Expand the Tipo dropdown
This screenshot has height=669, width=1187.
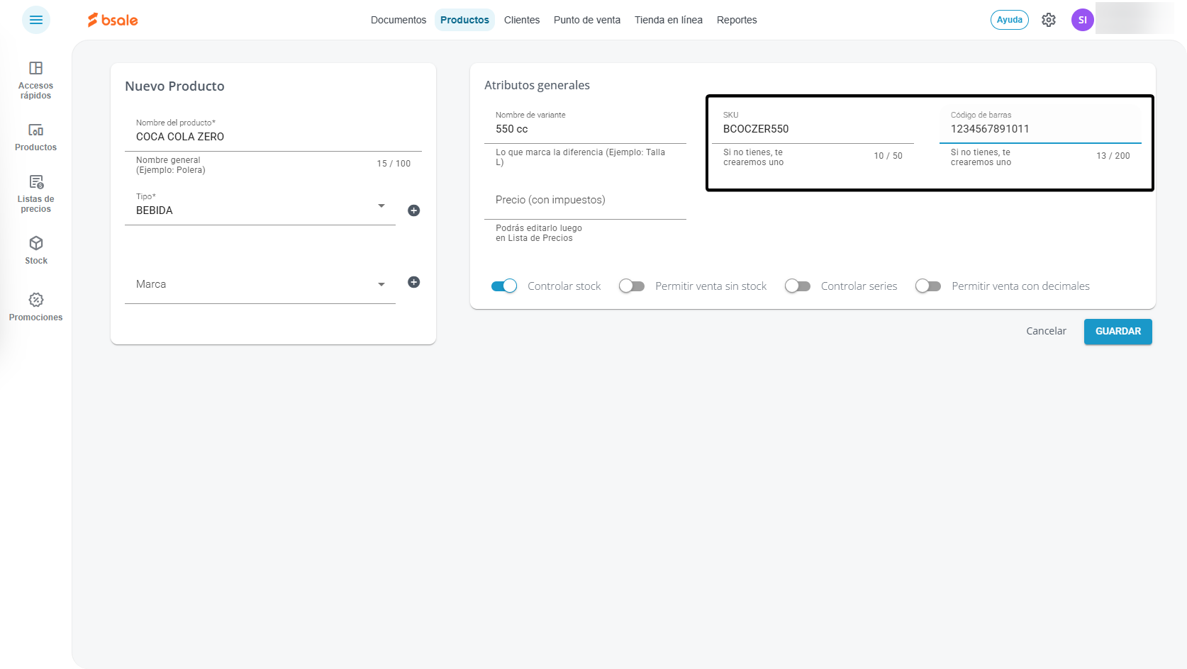[381, 206]
